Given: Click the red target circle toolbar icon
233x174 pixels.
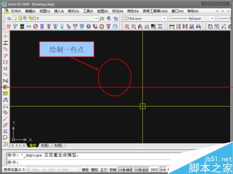Looking at the screenshot, I should [x=35, y=27].
